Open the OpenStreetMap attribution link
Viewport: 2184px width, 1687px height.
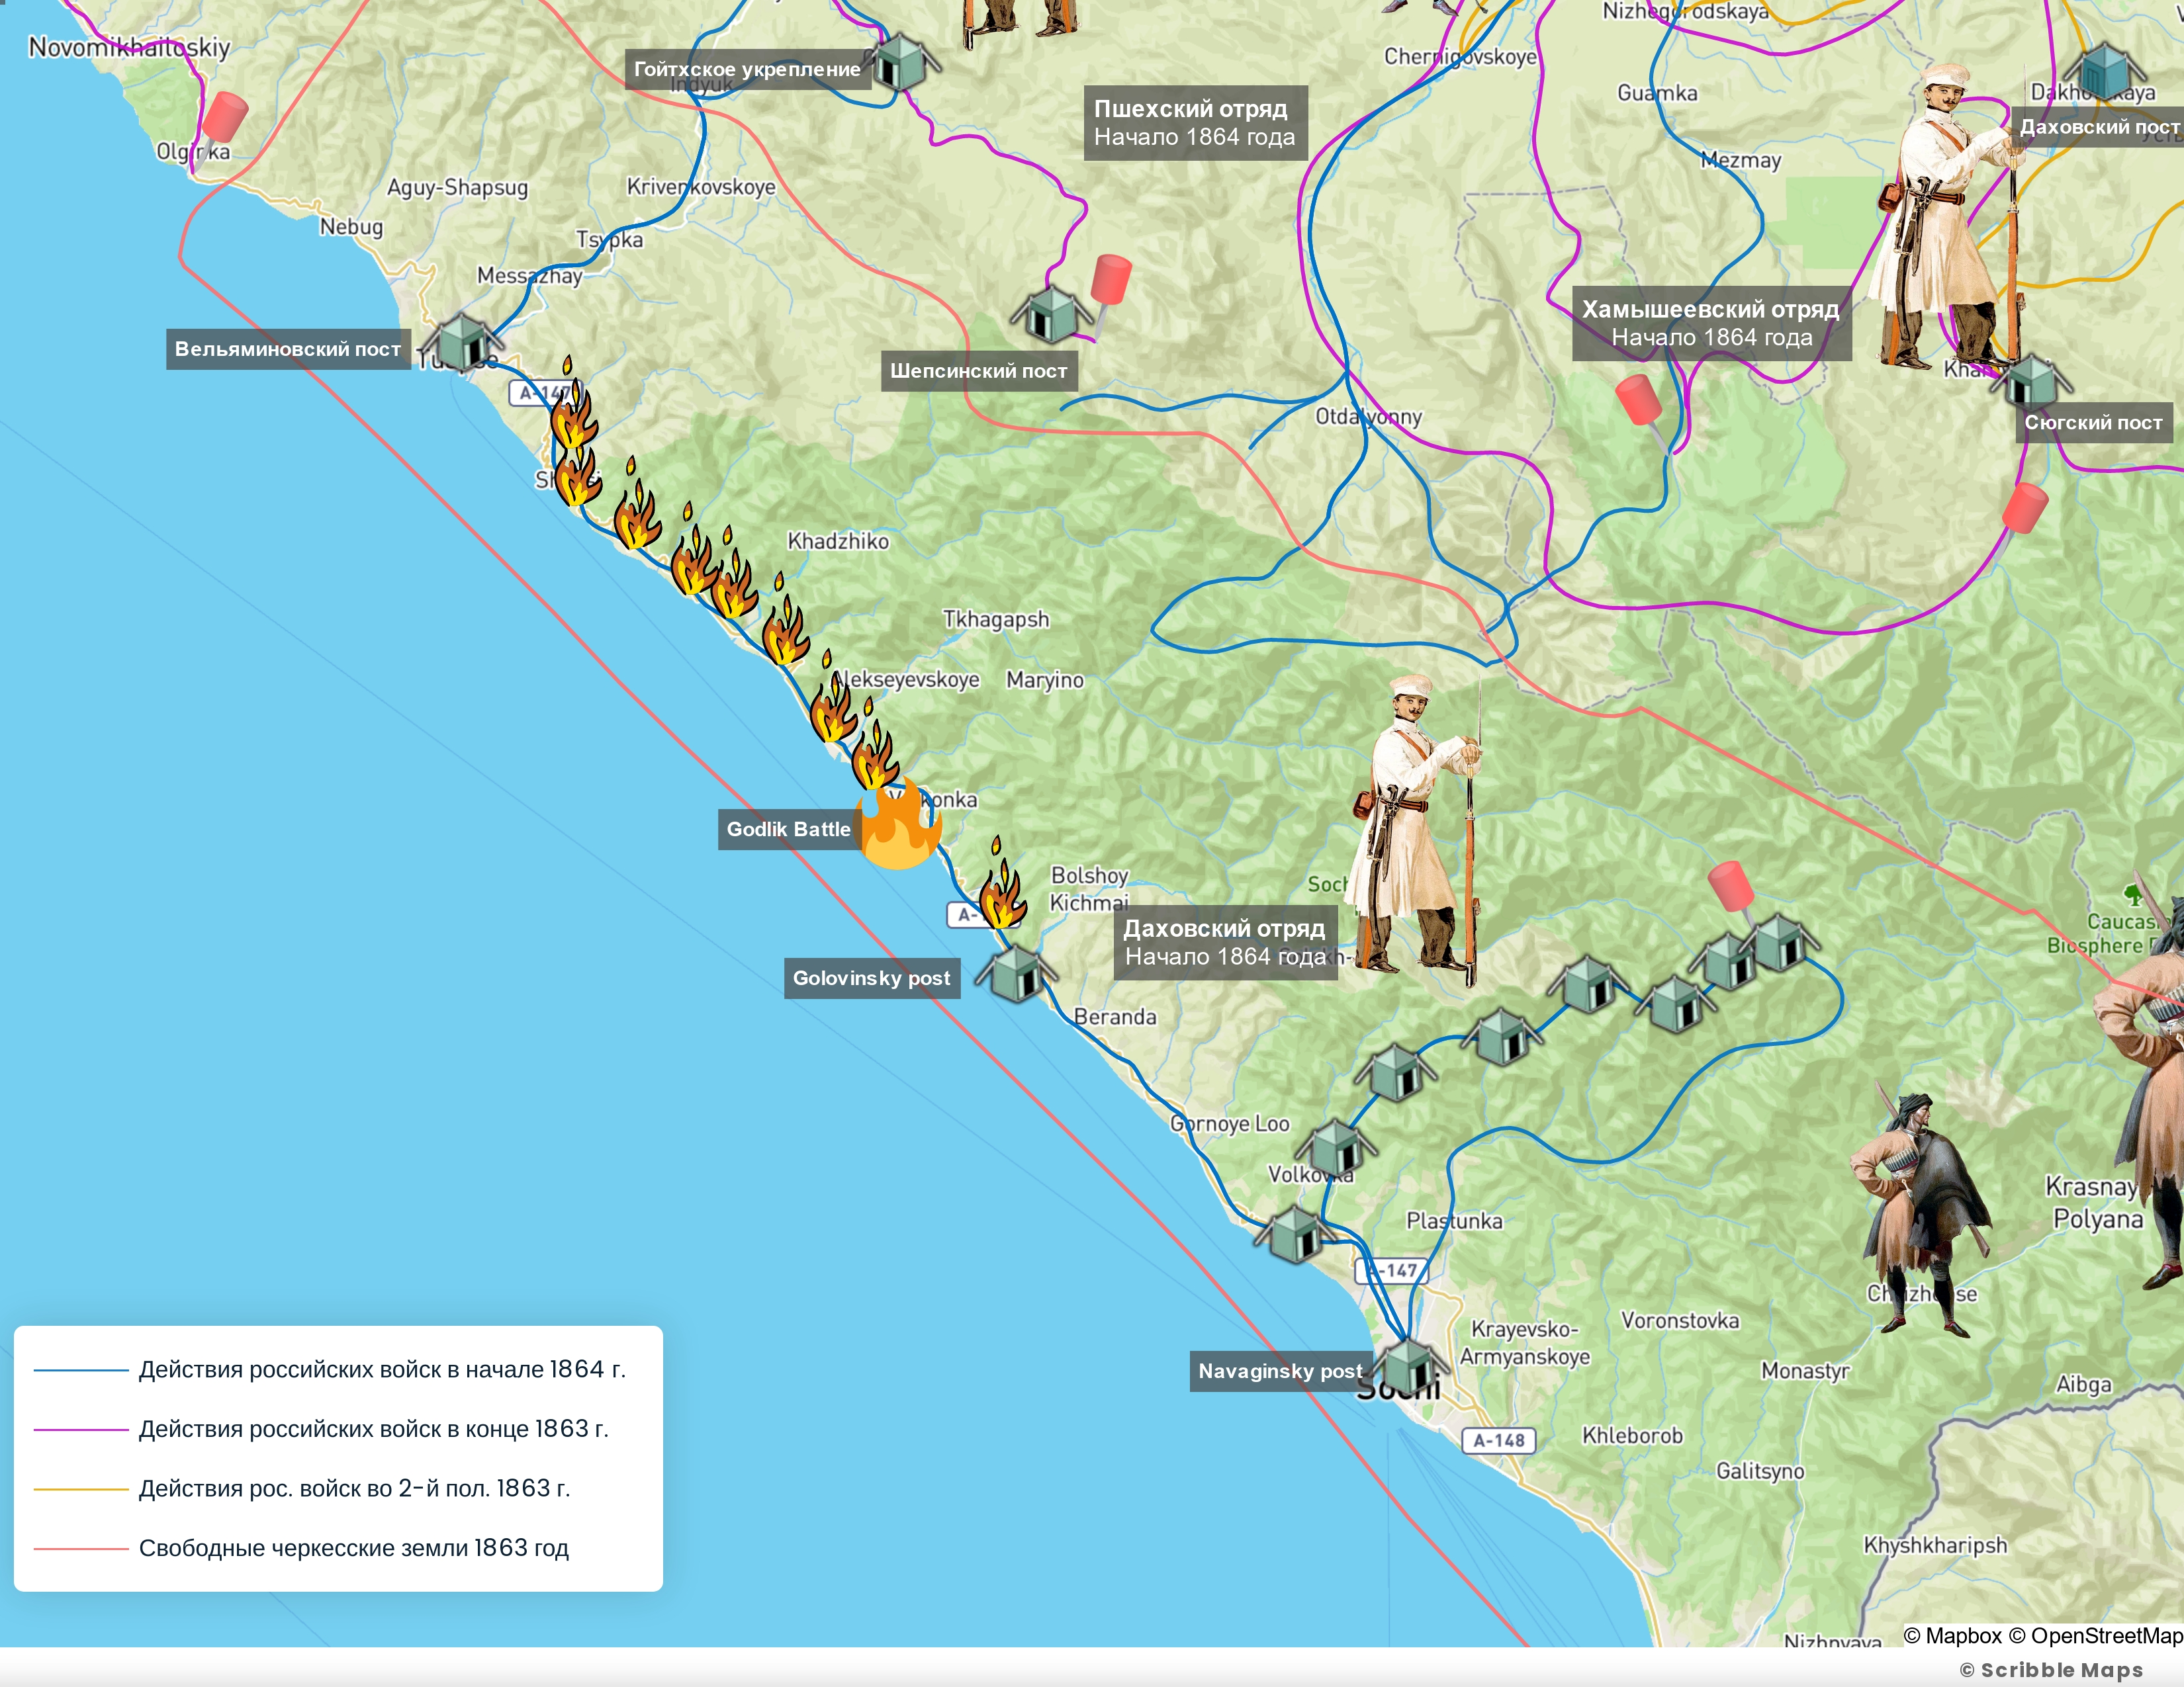(2096, 1636)
